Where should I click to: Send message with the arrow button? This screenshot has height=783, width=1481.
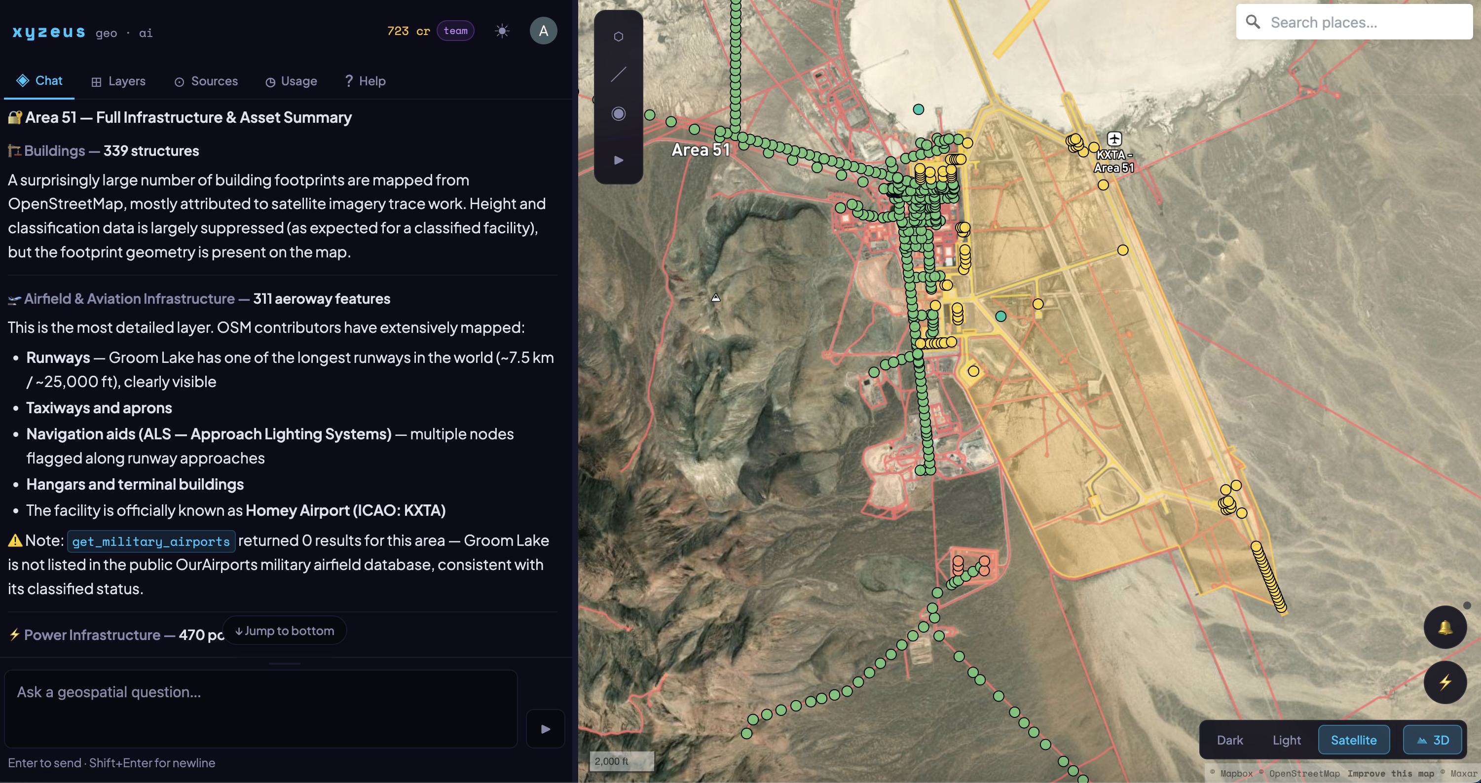(x=545, y=729)
